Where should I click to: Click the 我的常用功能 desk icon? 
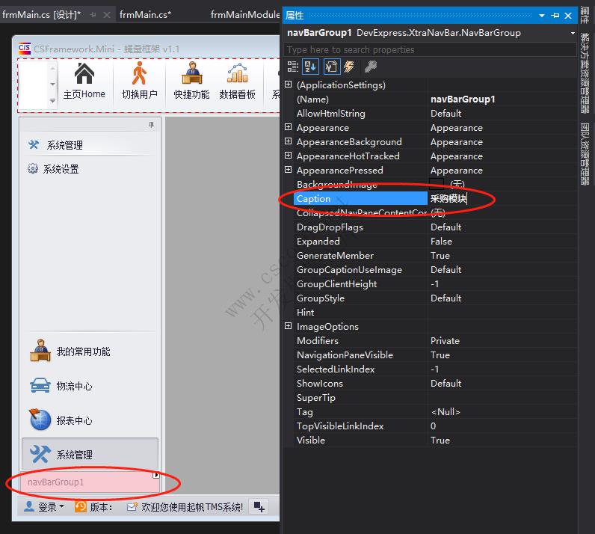[40, 351]
